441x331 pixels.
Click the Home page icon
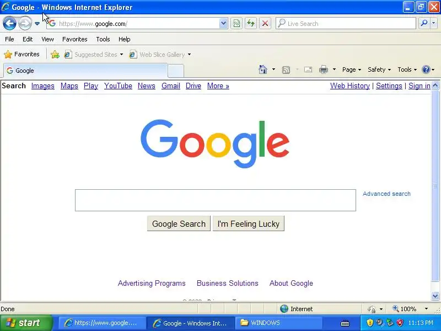(x=263, y=70)
